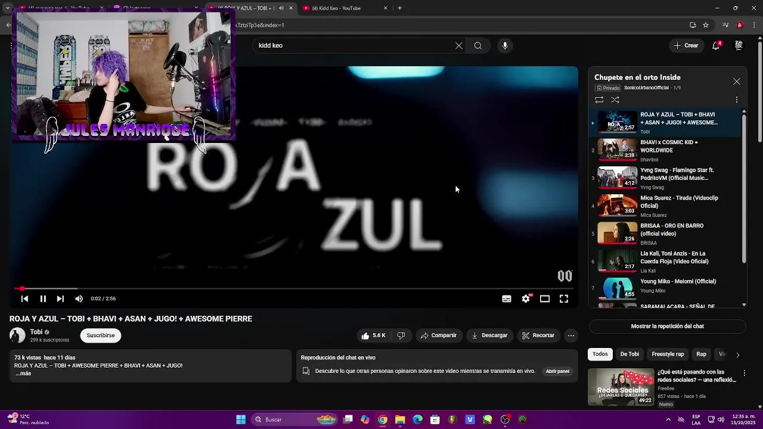Clear the search box with the X
763x429 pixels.
[x=459, y=46]
